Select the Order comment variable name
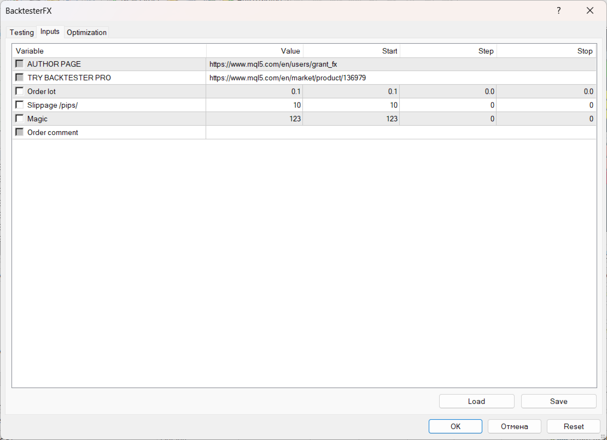This screenshot has height=440, width=607. 52,132
